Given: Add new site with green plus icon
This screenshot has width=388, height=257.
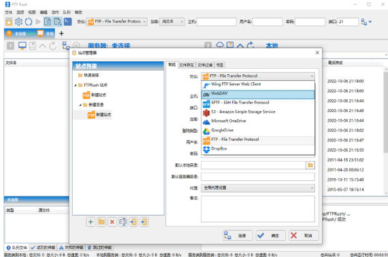Looking at the screenshot, I should click(x=91, y=222).
